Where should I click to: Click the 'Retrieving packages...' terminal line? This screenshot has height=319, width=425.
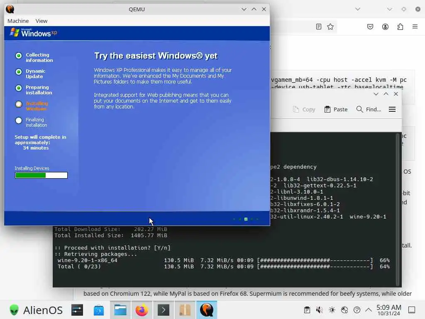coord(96,254)
